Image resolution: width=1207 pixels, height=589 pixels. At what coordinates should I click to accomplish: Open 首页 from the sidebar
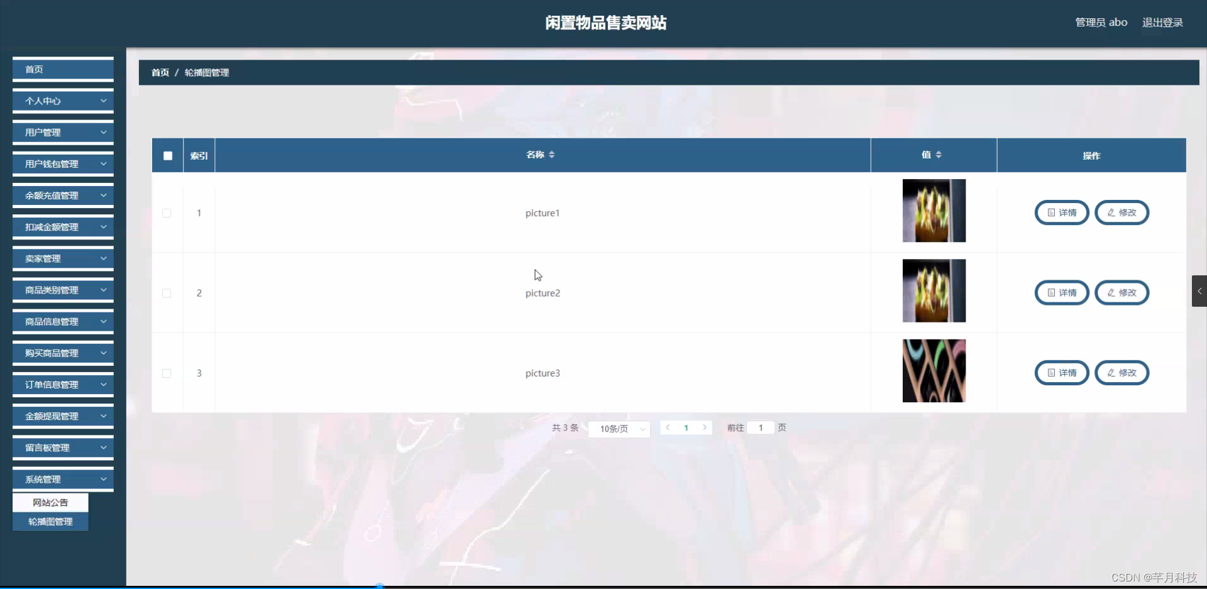[62, 69]
